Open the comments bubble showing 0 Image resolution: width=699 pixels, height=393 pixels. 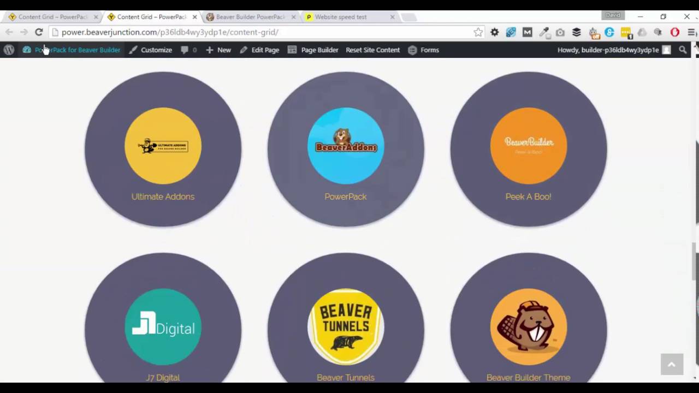point(189,50)
